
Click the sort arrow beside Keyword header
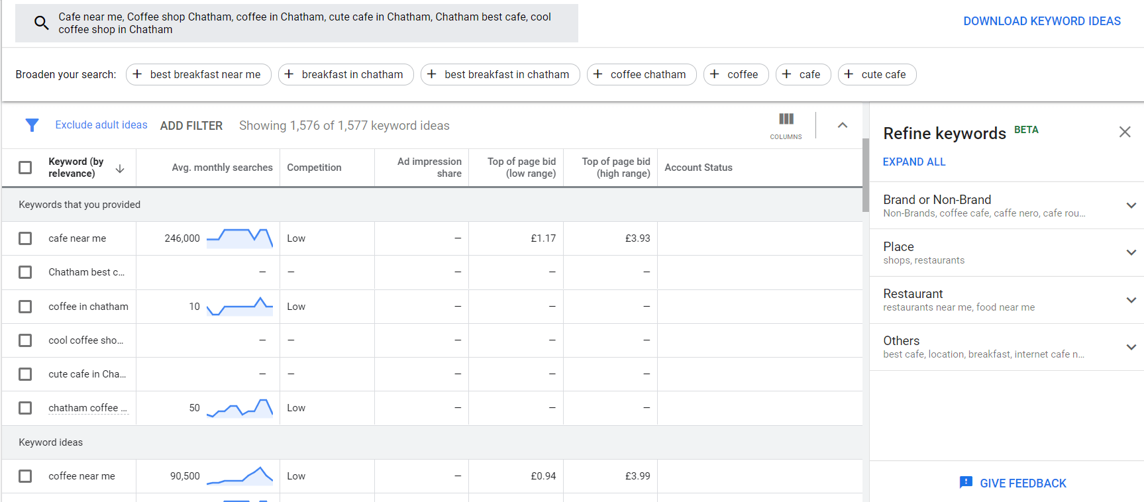coord(120,168)
